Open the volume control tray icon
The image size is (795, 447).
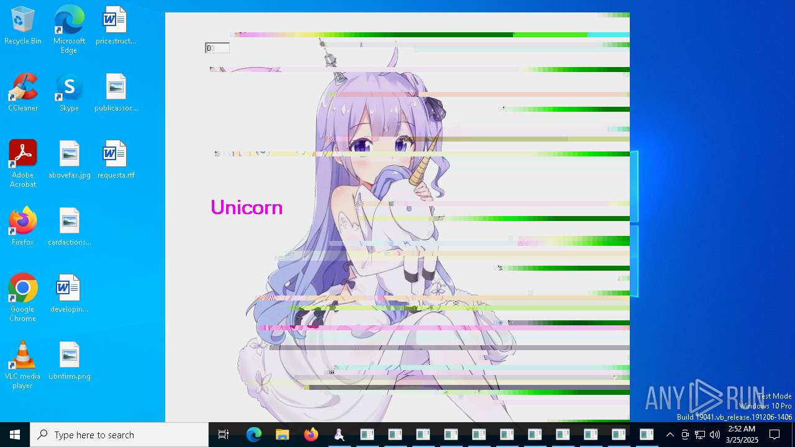pos(715,435)
